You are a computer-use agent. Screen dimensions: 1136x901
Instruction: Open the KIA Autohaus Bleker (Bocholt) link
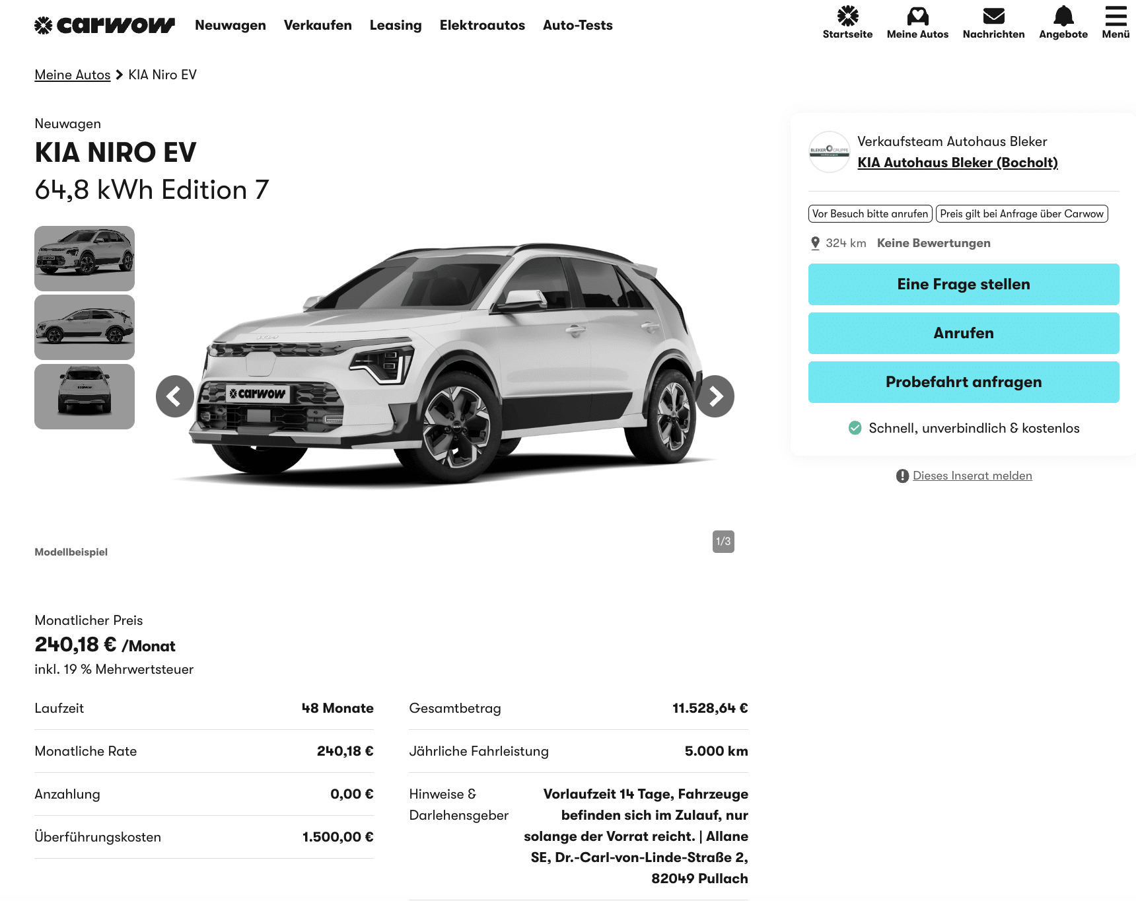click(958, 162)
